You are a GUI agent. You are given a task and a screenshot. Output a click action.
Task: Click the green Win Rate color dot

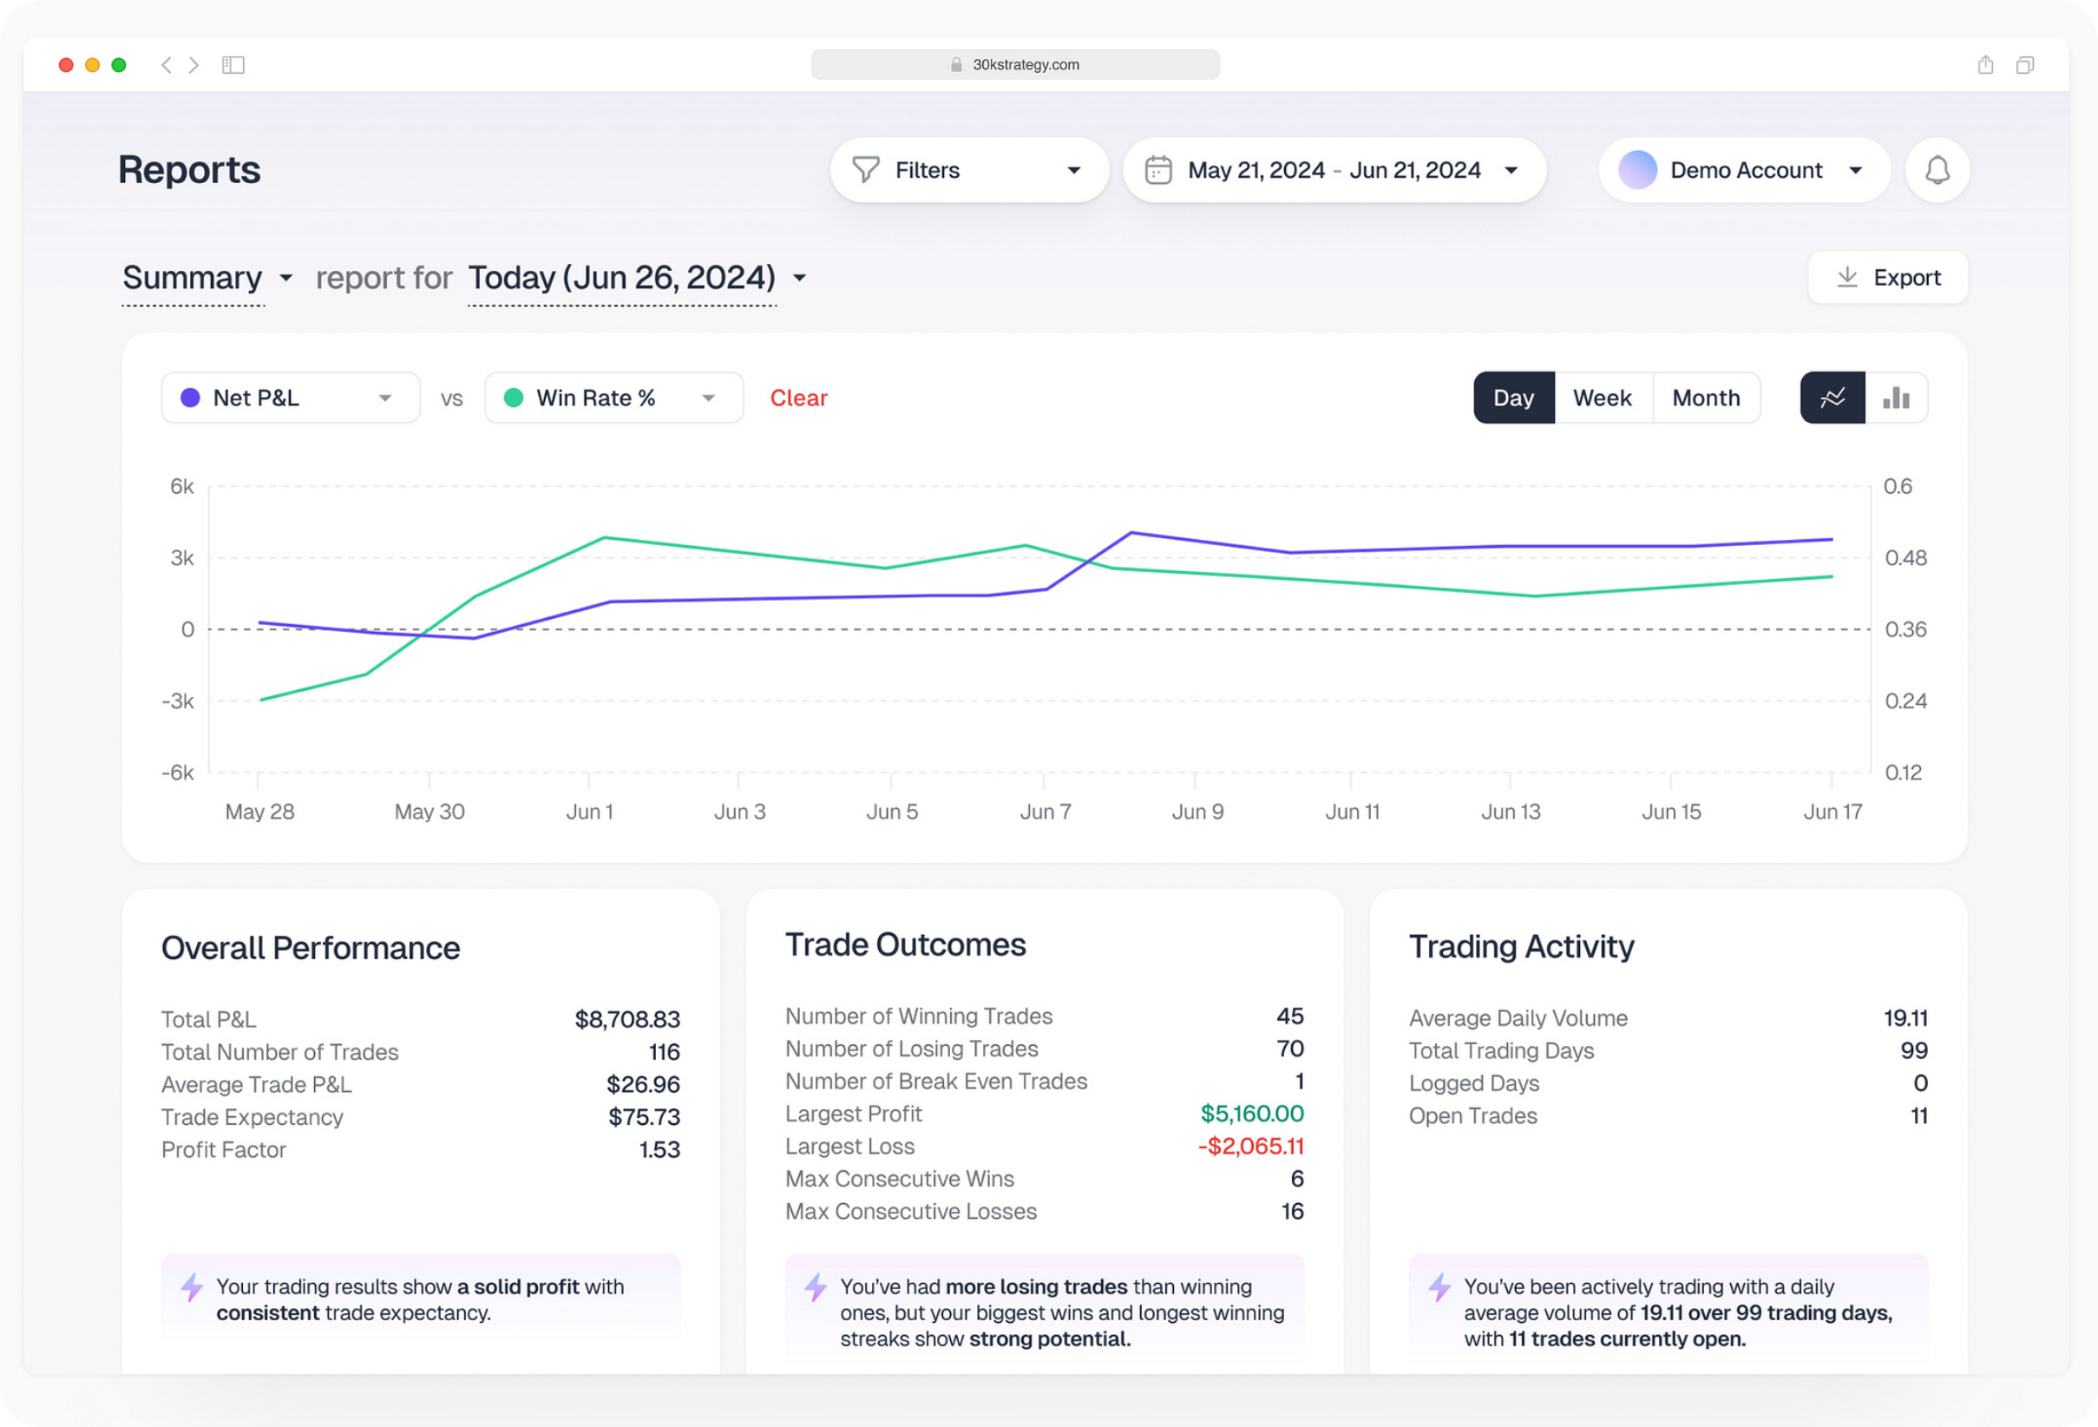point(513,398)
